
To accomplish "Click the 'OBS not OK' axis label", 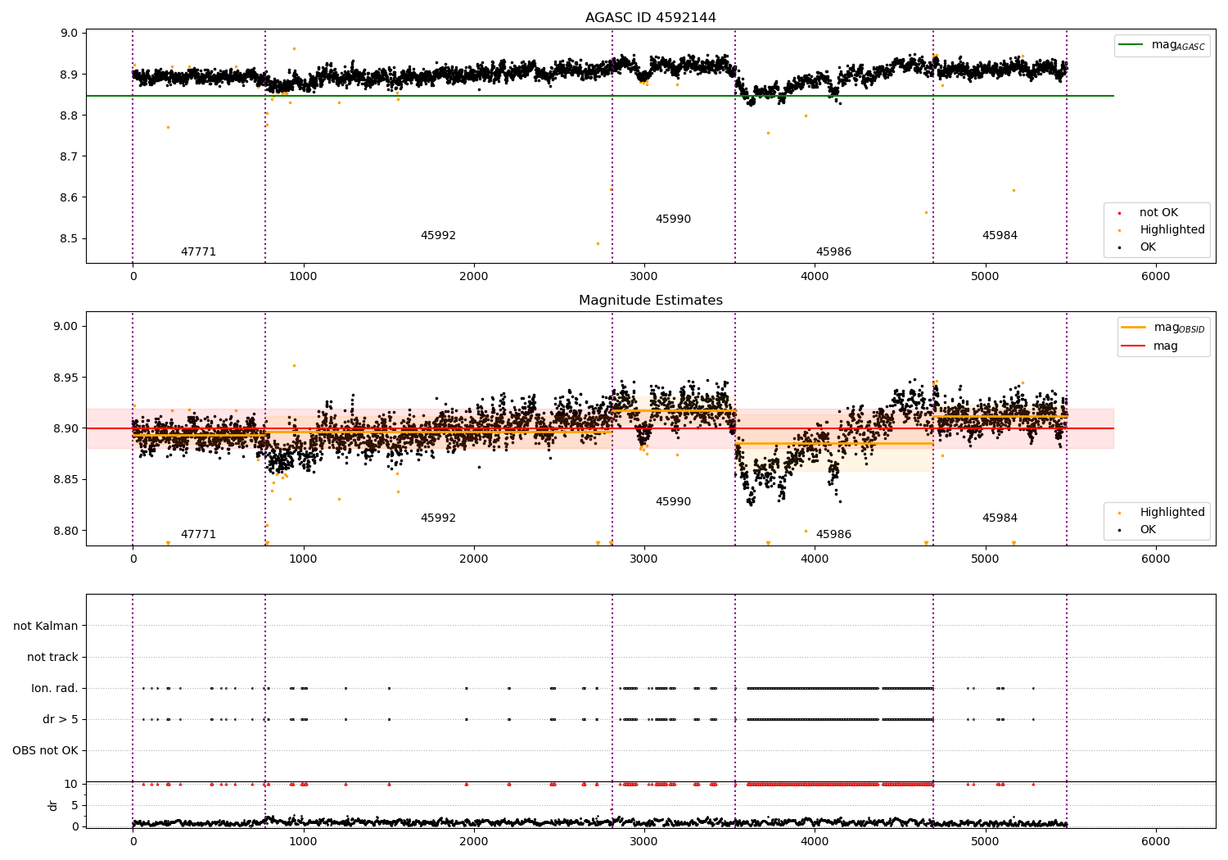I will [45, 751].
